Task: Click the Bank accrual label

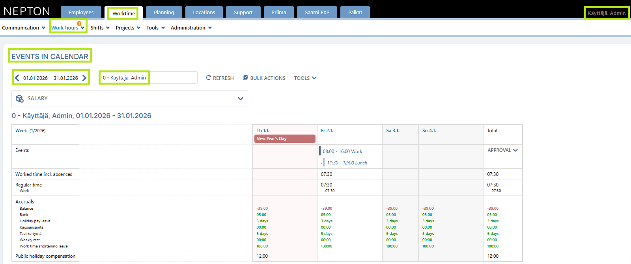Action: [24, 215]
